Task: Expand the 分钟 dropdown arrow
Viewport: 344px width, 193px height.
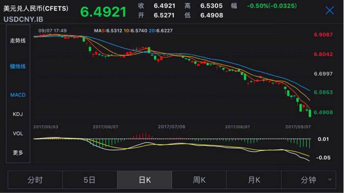Action: click(330, 180)
